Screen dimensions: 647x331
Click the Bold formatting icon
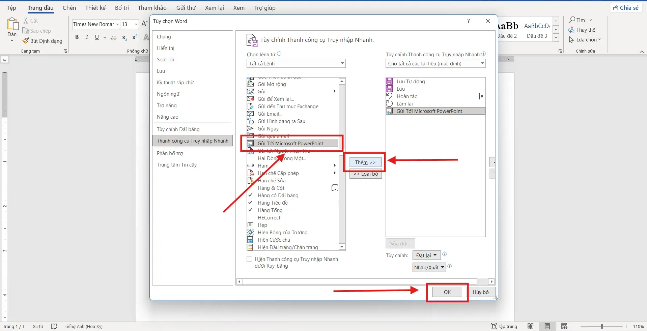point(77,37)
